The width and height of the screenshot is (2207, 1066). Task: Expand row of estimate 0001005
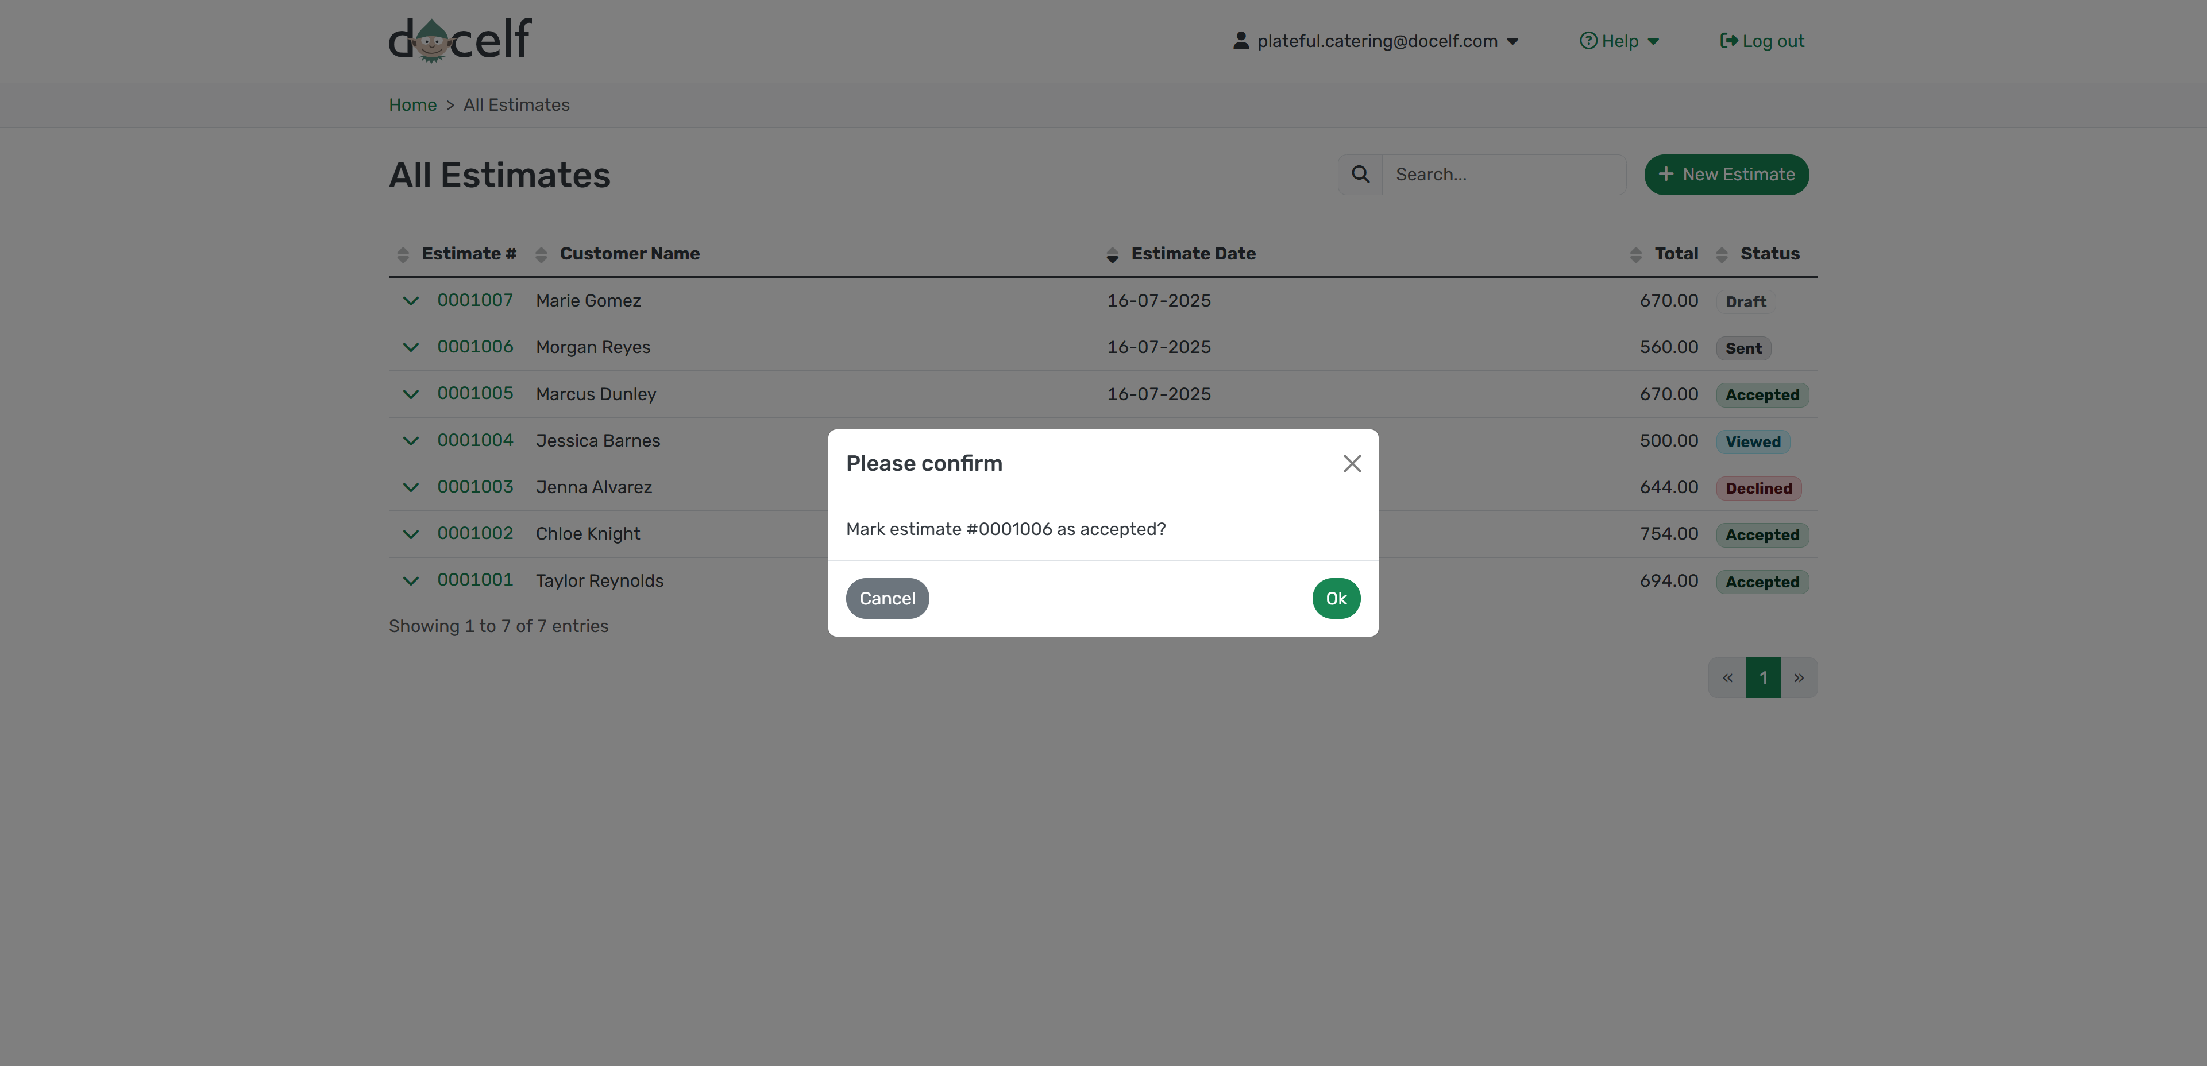(410, 394)
